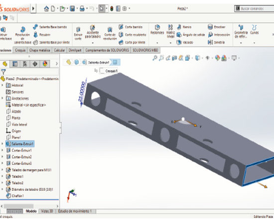Click the Intersección tool
274x224 pixels.
point(219,35)
